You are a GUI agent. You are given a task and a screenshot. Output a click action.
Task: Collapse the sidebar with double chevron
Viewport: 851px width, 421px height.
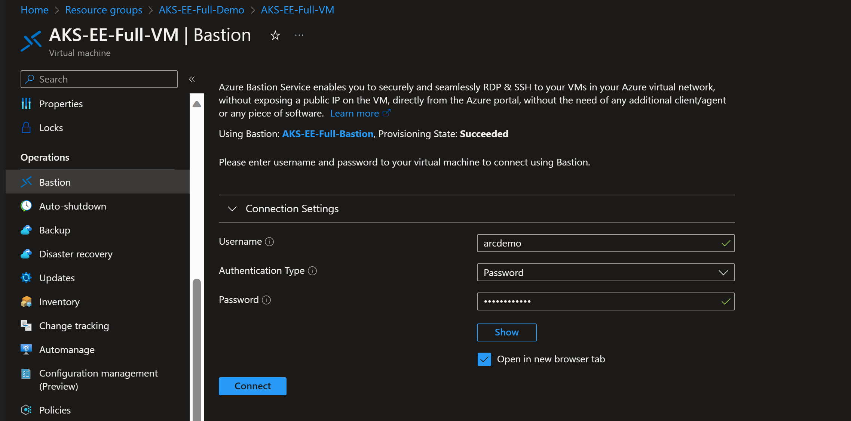[192, 79]
